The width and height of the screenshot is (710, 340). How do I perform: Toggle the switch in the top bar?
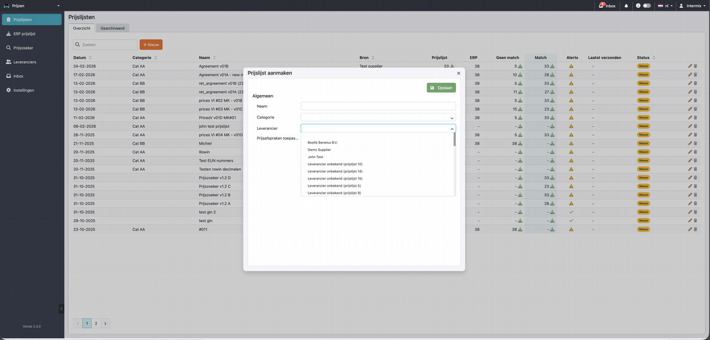[646, 6]
